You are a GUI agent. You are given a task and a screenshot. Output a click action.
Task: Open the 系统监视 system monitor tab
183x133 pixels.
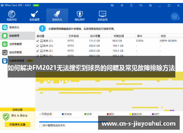[102, 16]
